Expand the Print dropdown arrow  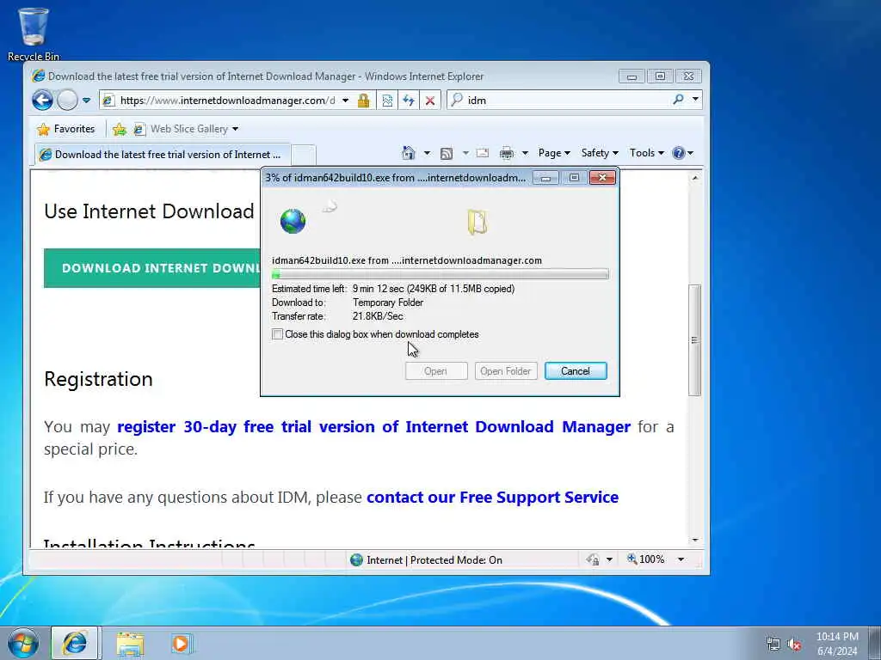(x=525, y=153)
